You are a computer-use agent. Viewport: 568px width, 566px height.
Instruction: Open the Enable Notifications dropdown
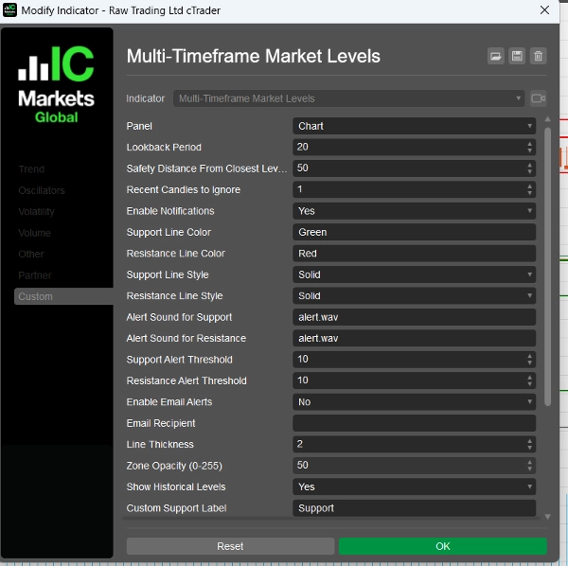click(x=414, y=211)
